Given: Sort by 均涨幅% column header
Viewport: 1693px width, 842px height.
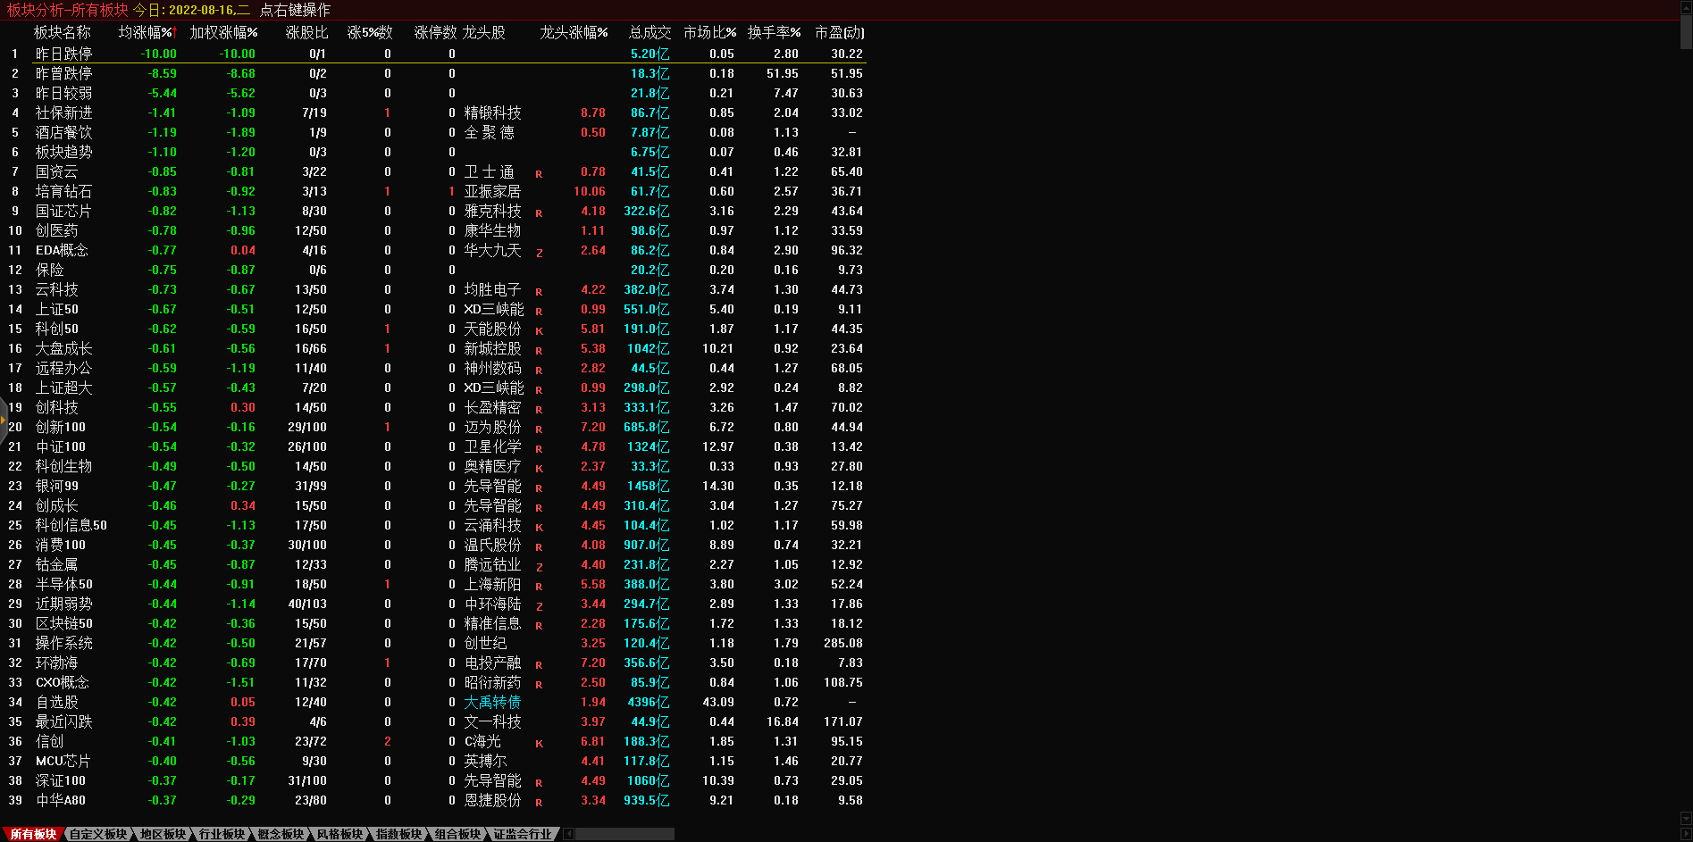Looking at the screenshot, I should click(147, 32).
